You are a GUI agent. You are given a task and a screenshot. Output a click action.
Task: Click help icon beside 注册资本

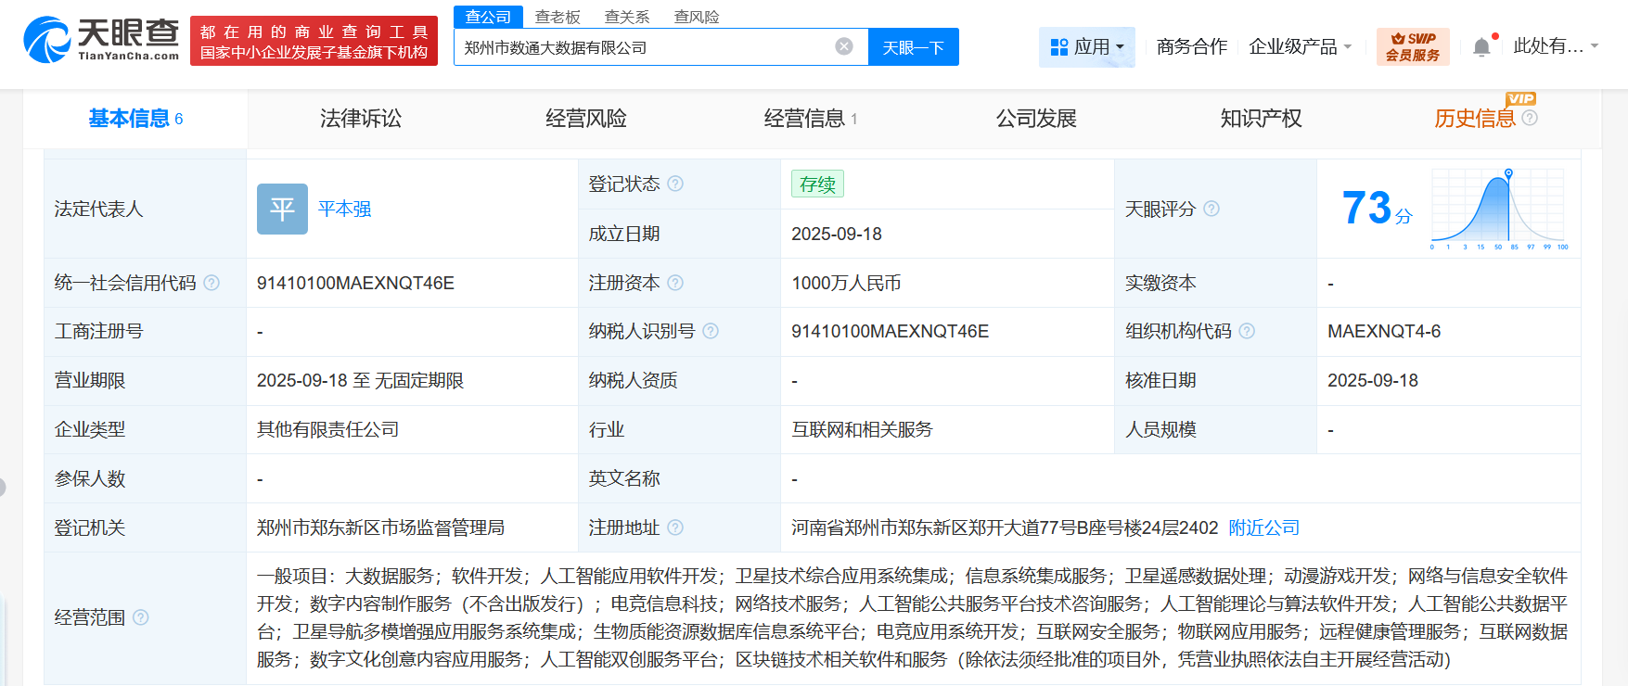tap(675, 283)
